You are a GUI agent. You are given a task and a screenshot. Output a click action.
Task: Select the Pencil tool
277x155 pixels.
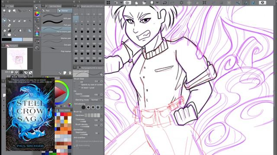pos(10,21)
